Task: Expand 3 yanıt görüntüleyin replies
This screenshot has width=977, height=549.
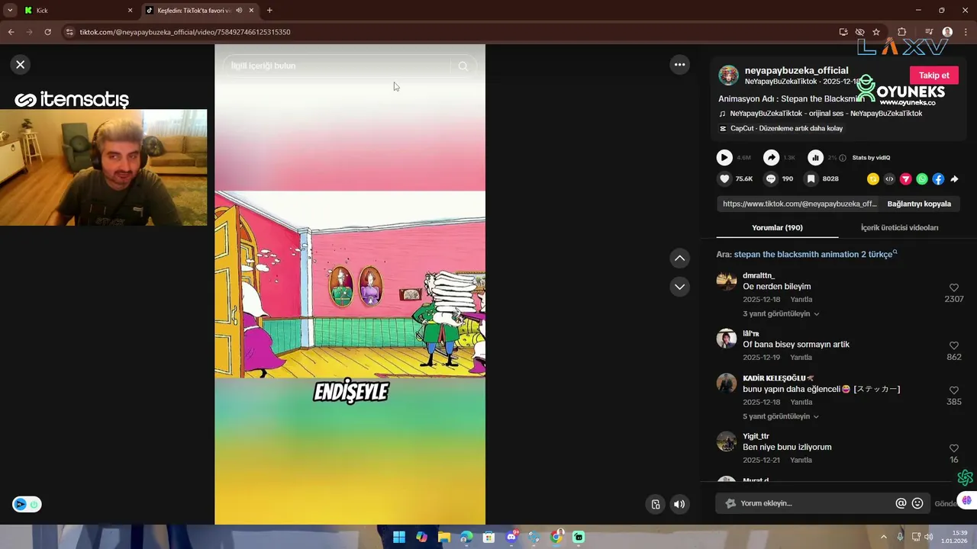Action: [781, 314]
